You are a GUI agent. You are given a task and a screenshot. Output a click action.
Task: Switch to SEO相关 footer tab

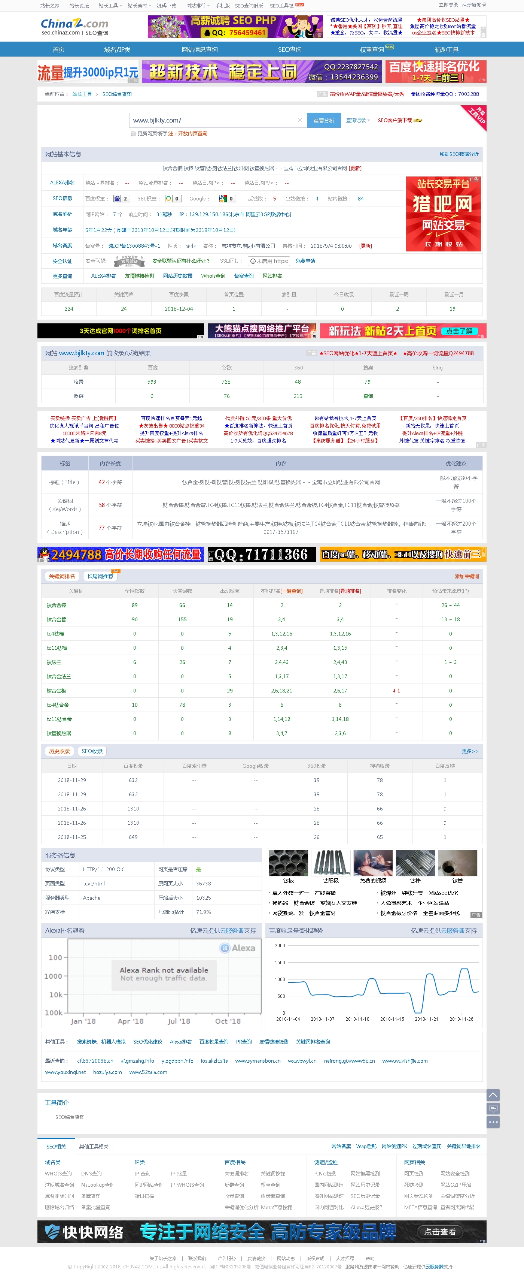(x=56, y=1146)
